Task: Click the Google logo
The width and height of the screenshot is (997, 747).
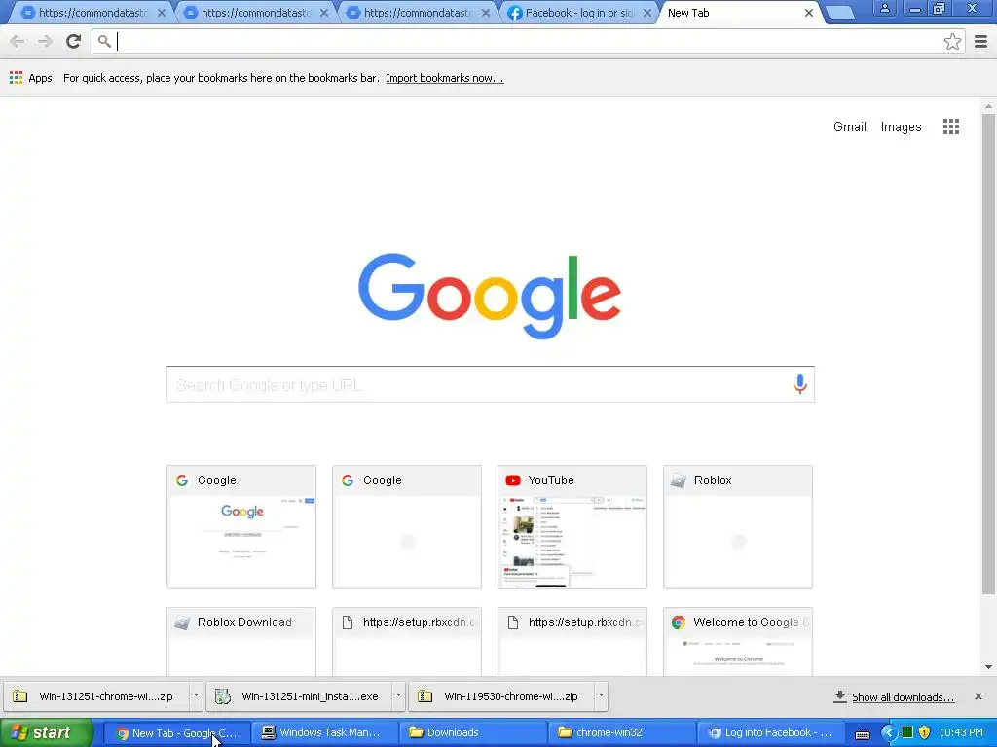Action: (x=490, y=295)
